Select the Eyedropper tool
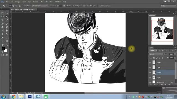 pos(7,20)
